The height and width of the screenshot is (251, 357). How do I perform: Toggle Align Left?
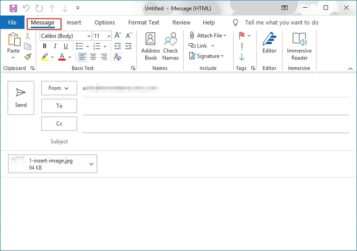(x=82, y=57)
